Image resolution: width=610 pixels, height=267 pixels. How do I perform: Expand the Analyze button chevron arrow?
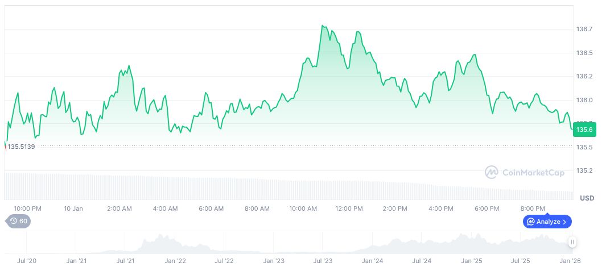point(564,222)
